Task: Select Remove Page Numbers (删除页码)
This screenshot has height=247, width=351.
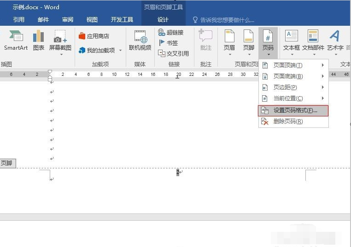Action: (x=293, y=121)
